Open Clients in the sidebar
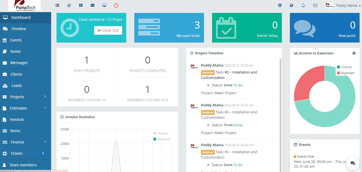 tap(26, 74)
